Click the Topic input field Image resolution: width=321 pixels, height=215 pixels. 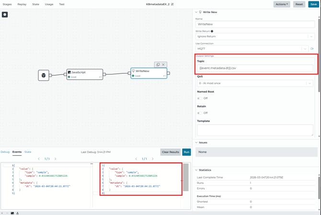pyautogui.click(x=255, y=68)
